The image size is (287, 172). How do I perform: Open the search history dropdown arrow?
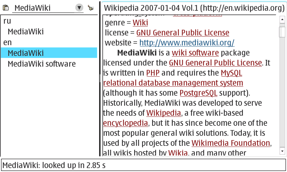79,8
